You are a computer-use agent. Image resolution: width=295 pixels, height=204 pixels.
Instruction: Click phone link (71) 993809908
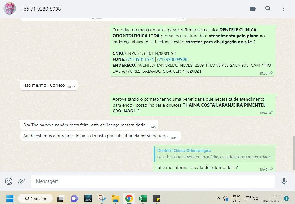pos(172,59)
